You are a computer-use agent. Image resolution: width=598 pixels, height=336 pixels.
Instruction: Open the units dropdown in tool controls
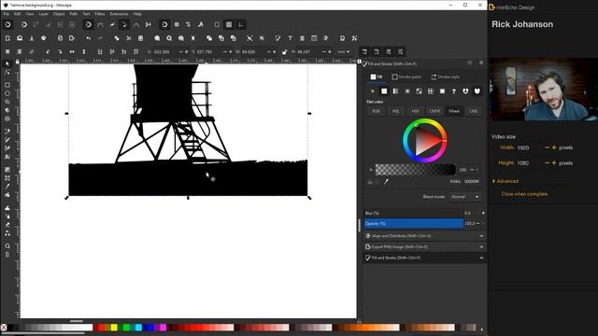pos(343,52)
